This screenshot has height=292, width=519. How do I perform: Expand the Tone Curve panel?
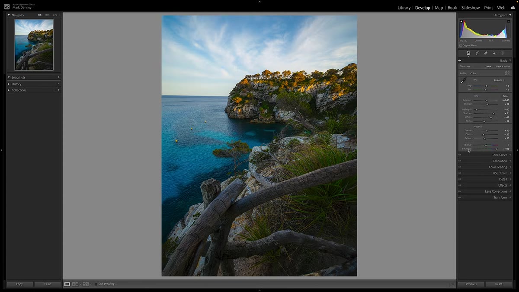[510, 155]
